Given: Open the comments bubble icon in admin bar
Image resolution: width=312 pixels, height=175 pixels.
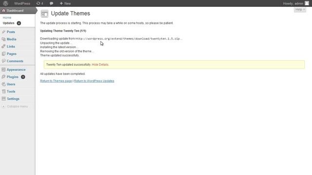Looking at the screenshot, I should (51, 3).
